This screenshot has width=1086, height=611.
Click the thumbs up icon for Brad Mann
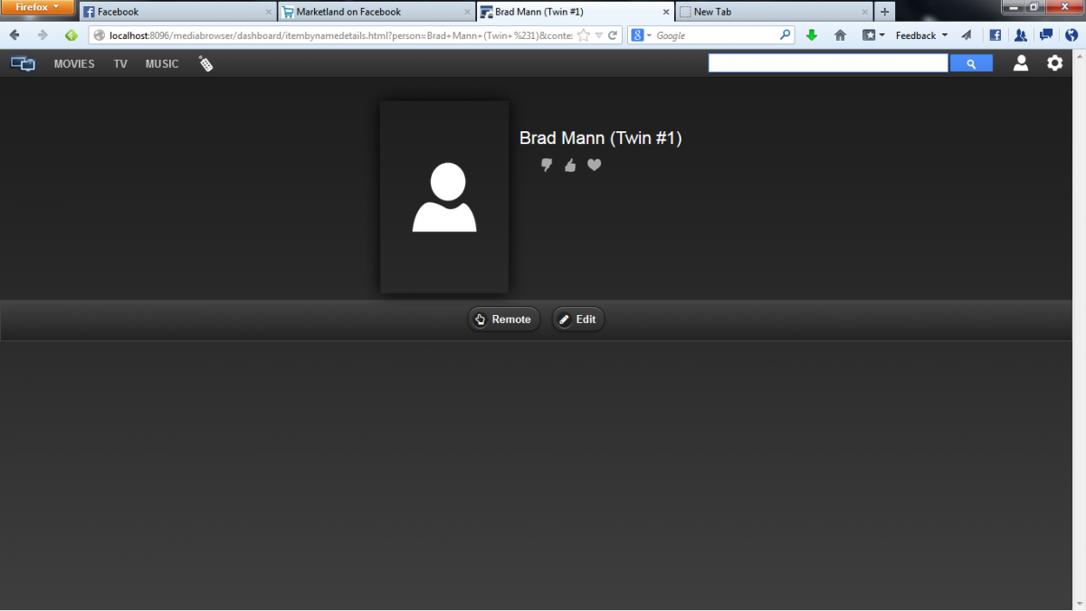click(x=570, y=165)
